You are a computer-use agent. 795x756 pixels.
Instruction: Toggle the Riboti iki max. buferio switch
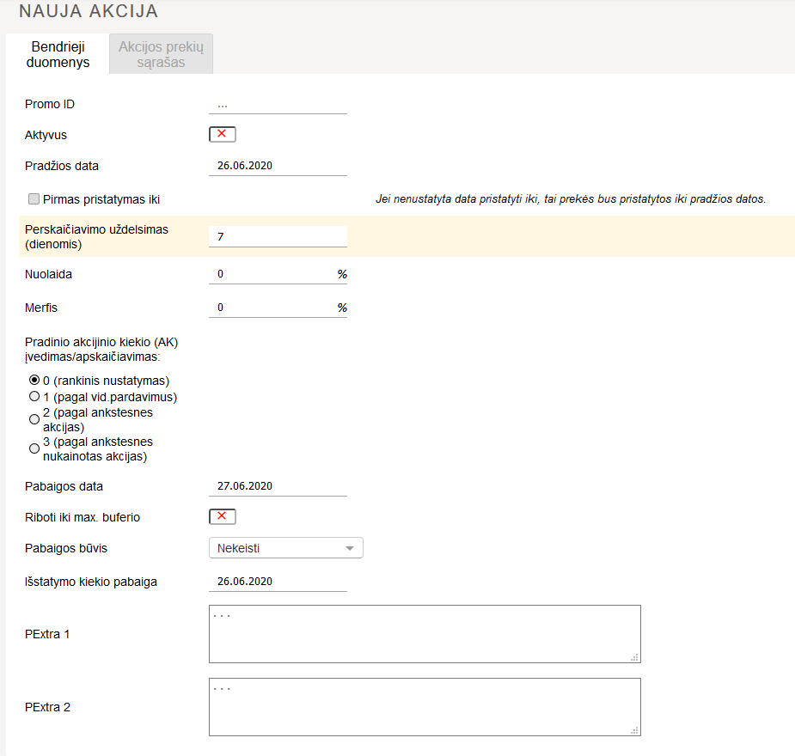point(222,516)
